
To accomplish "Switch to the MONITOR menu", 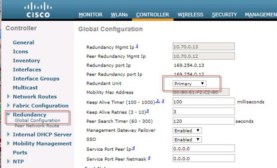I will [90, 14].
